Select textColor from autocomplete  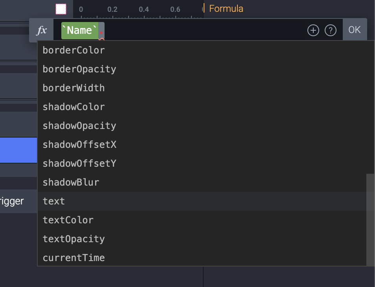(x=68, y=220)
